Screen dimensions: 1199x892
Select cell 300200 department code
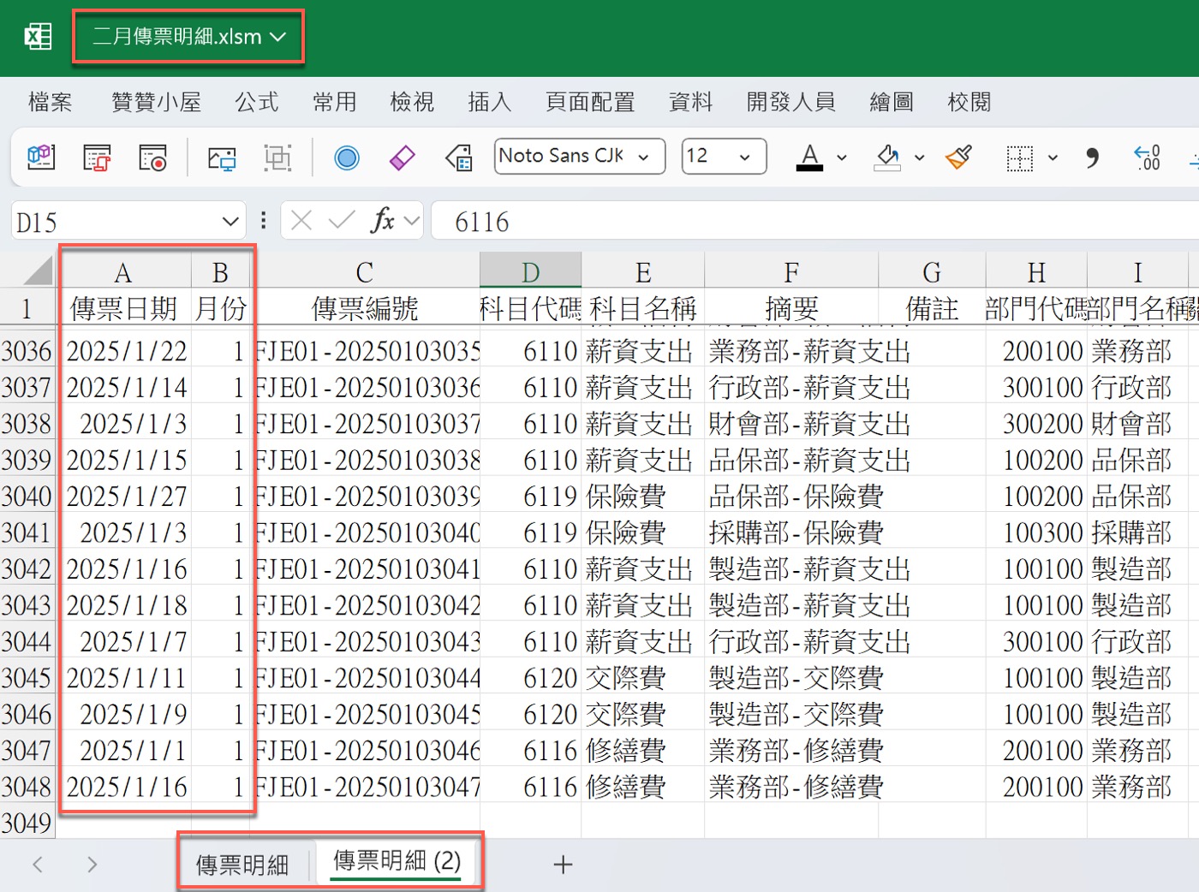tap(1036, 423)
